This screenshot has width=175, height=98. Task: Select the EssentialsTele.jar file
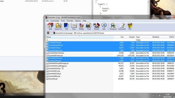click(x=110, y=48)
